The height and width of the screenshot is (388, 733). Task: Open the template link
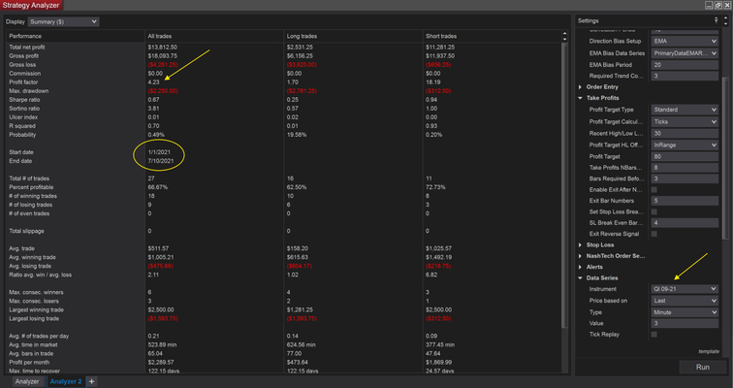click(x=709, y=351)
